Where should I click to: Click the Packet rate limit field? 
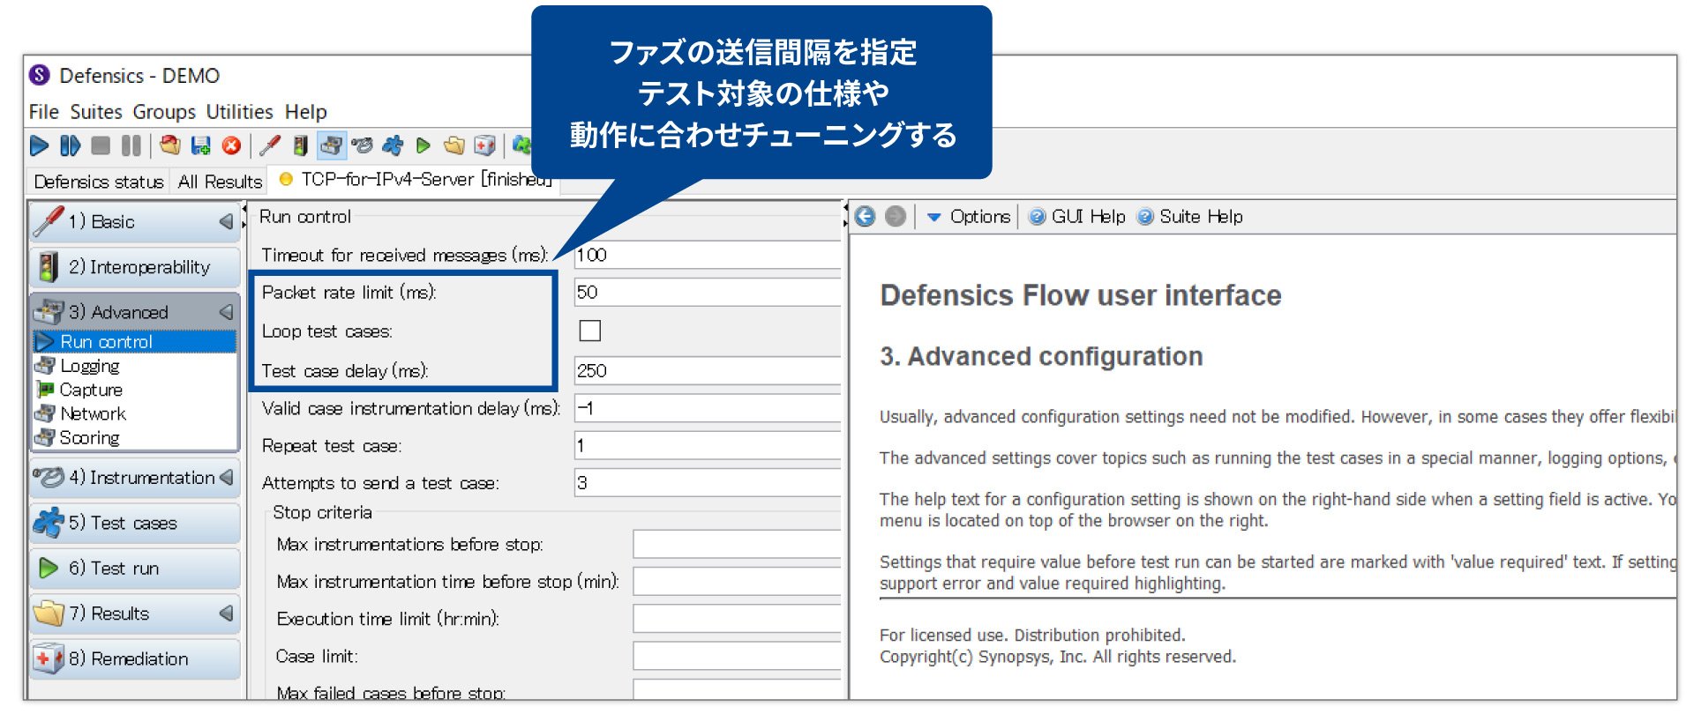[x=708, y=292]
